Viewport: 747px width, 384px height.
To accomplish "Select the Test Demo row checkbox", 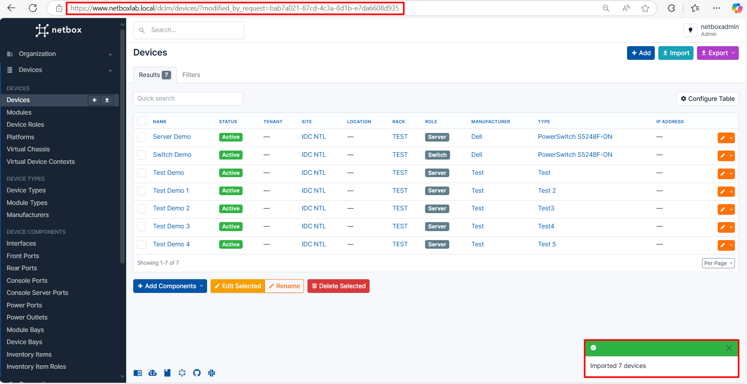I will tap(142, 173).
